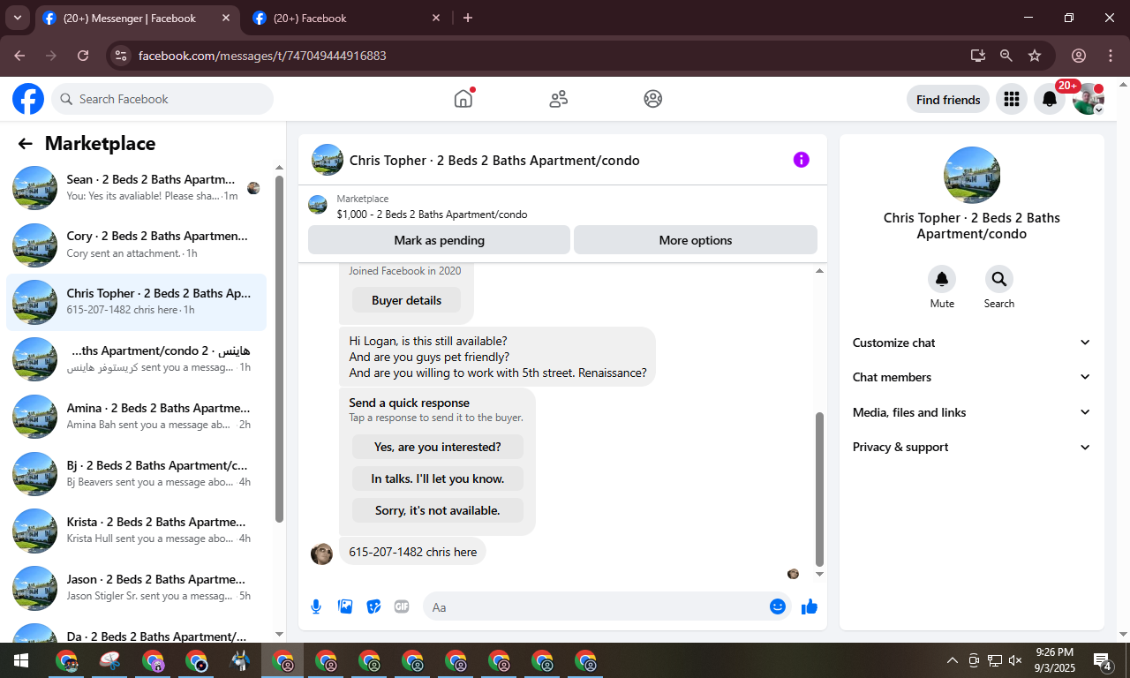The height and width of the screenshot is (678, 1130).
Task: Expand the Privacy & support section
Action: [x=972, y=447]
